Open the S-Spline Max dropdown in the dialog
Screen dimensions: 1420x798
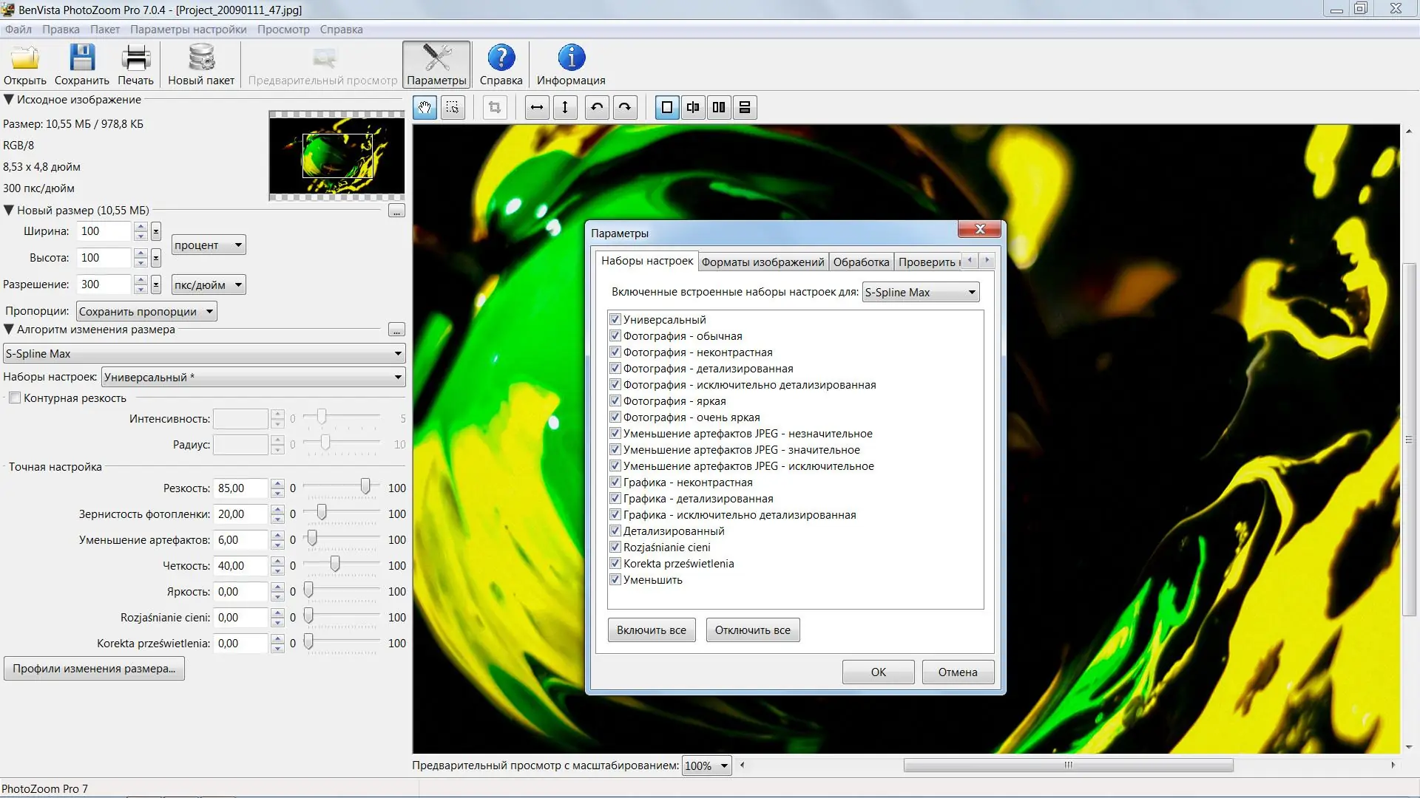(x=920, y=293)
